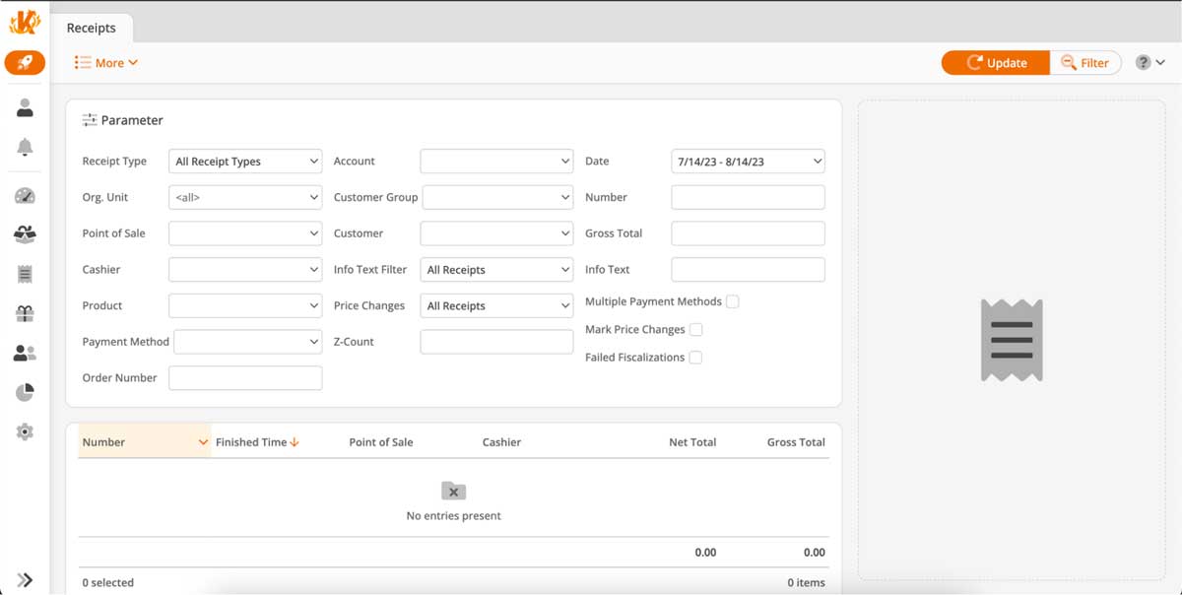Screen dimensions: 1182x595
Task: Select the pie chart reports icon
Action: tap(25, 392)
